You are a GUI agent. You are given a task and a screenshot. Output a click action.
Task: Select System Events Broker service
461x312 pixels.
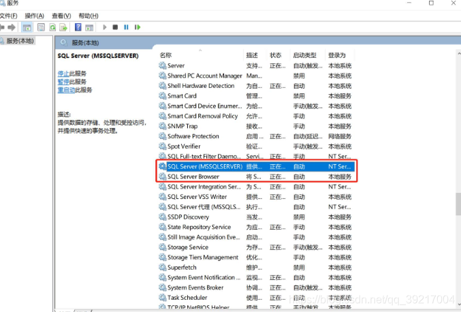(x=195, y=287)
